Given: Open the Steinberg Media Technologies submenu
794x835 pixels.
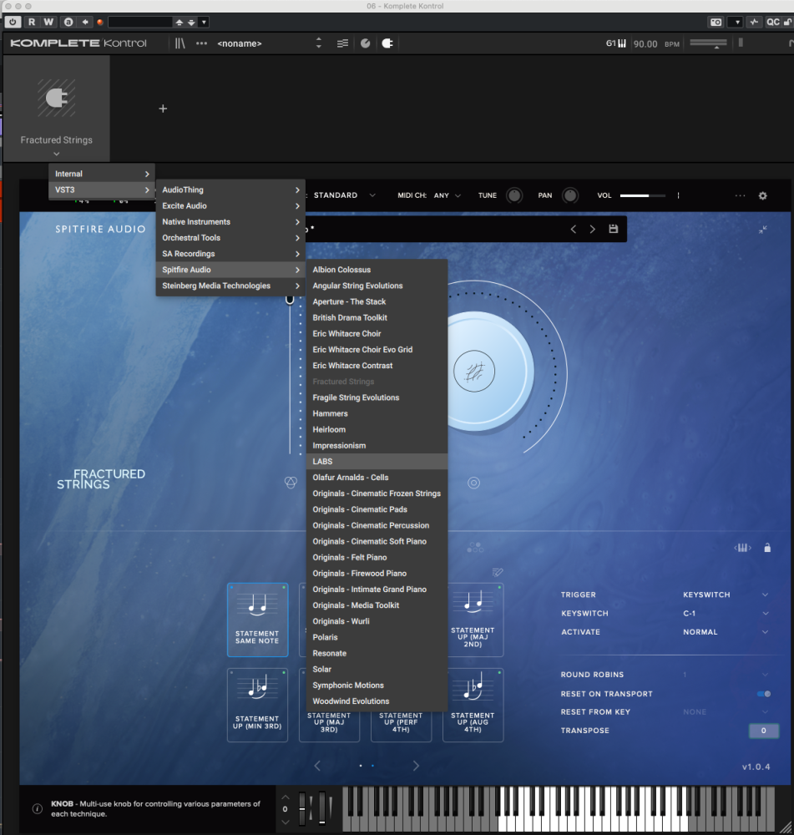Looking at the screenshot, I should pos(230,286).
